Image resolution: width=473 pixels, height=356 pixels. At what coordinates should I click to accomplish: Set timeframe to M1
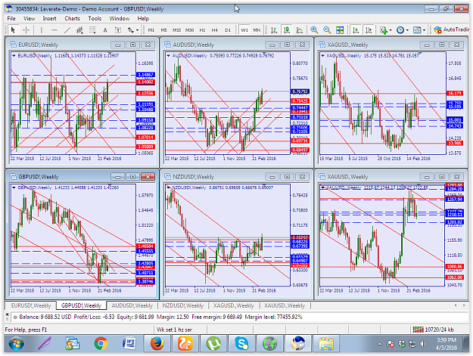click(x=151, y=29)
